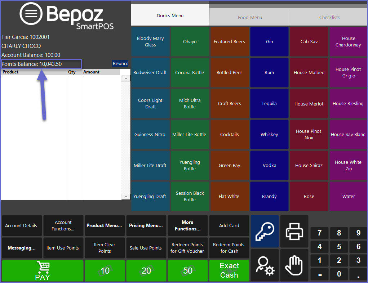Select the Vodka button
The width and height of the screenshot is (368, 283).
(269, 165)
